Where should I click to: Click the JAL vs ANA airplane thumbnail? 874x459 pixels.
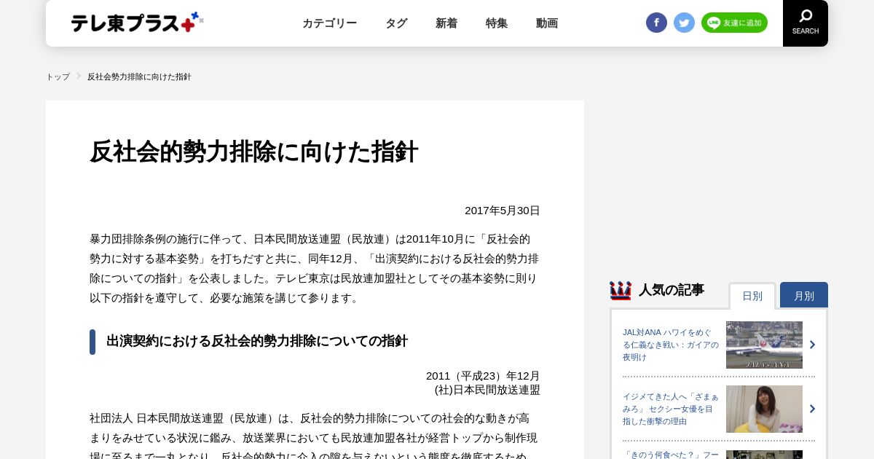pos(764,345)
